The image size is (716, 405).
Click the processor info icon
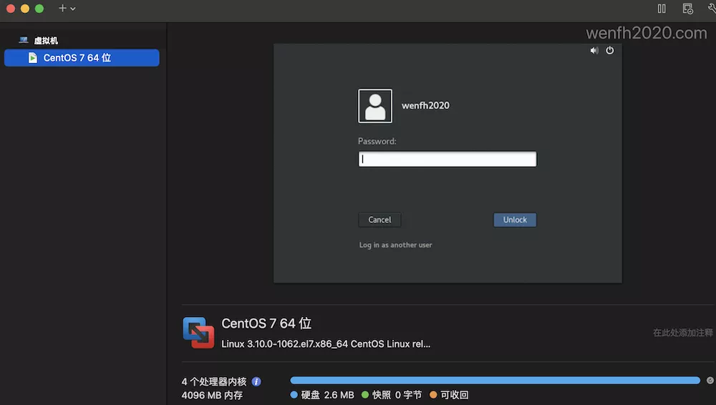tap(256, 382)
